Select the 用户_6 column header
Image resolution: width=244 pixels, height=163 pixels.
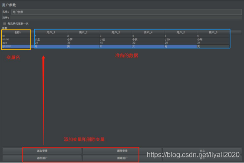(213, 33)
